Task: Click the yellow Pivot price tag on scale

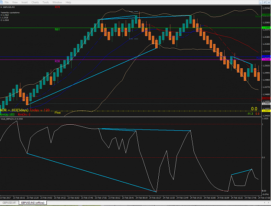Action: [x=266, y=111]
